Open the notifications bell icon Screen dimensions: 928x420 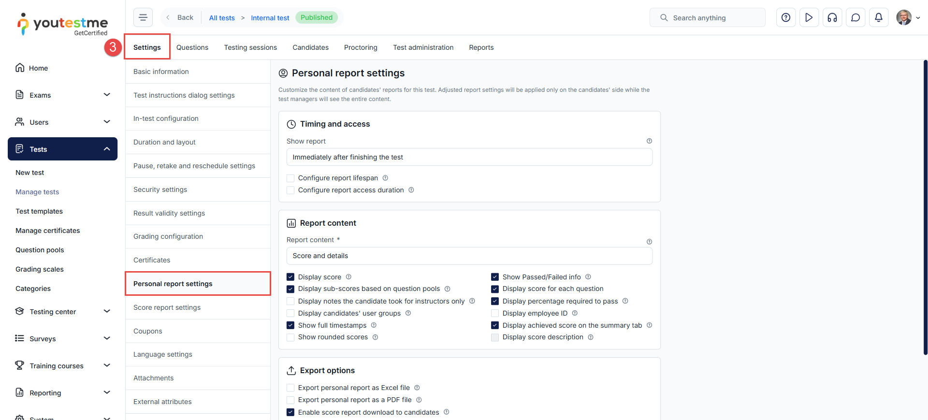point(879,17)
